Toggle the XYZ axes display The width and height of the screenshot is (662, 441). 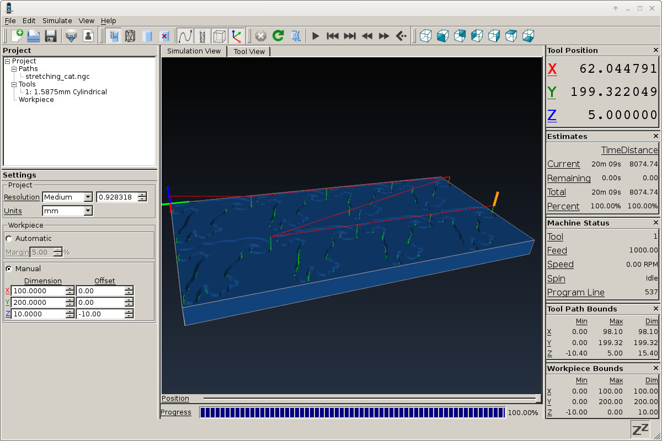pos(237,36)
